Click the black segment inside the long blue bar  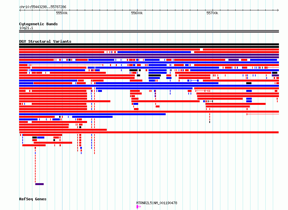click(249, 83)
